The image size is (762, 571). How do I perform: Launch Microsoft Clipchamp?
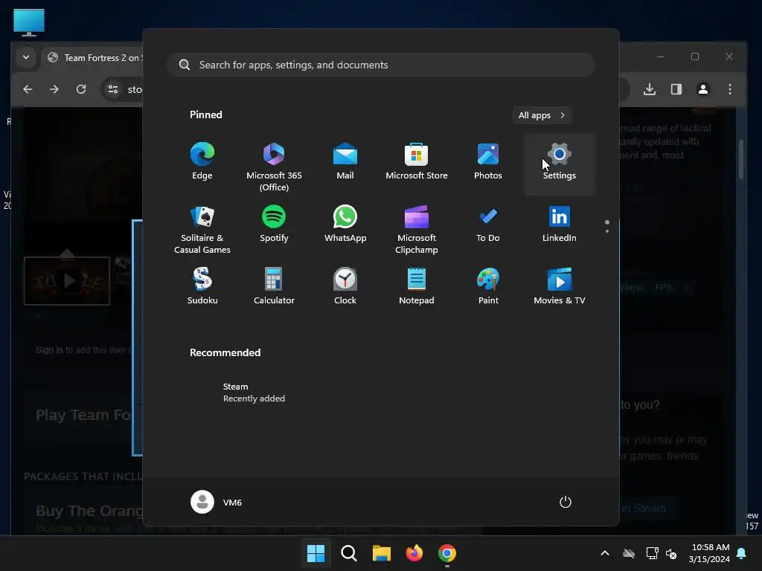(x=417, y=230)
